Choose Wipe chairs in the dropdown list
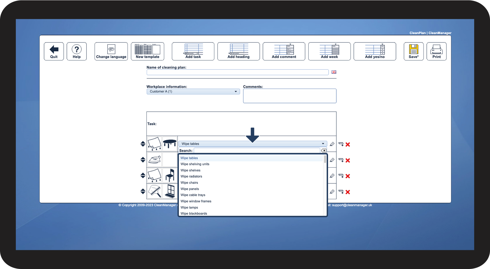The width and height of the screenshot is (490, 269). [251, 183]
